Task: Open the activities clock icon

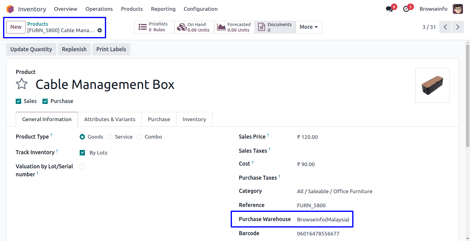Action: pos(406,9)
